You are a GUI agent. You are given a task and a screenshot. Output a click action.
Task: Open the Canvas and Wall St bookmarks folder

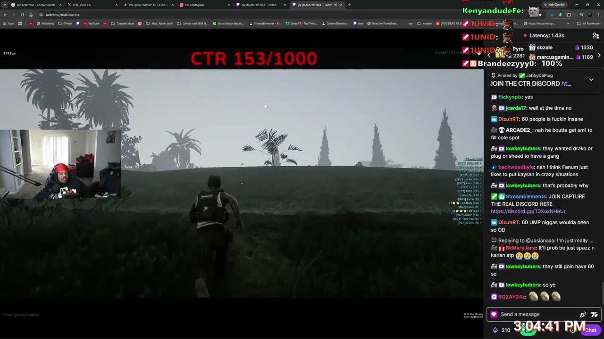click(193, 24)
